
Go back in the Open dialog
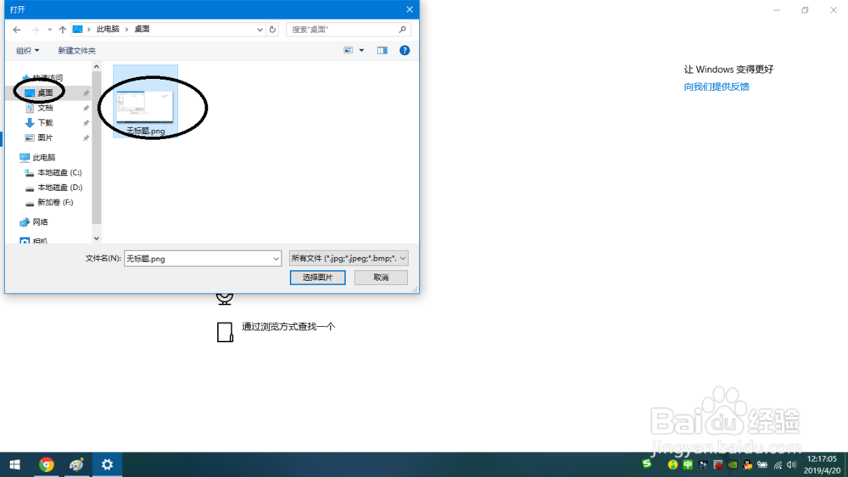tap(17, 30)
